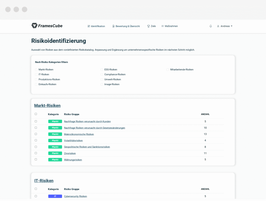This screenshot has width=266, height=201.
Task: Open Nachfrage Risiken verursacht durch Gesetzesänderungen link
Action: click(95, 128)
